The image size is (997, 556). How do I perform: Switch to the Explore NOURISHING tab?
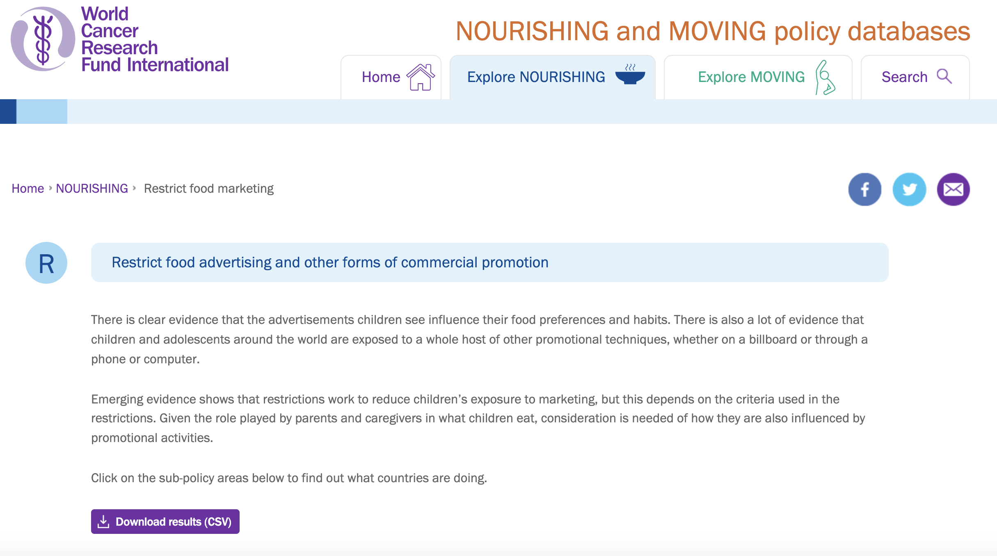click(553, 77)
